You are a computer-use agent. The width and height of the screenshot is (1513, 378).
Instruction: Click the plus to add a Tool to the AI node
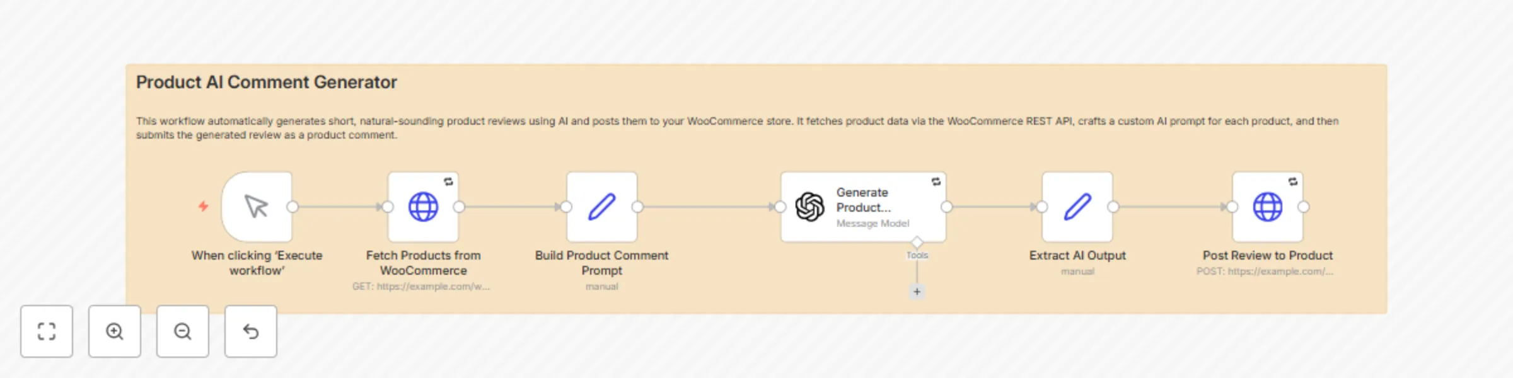(917, 292)
